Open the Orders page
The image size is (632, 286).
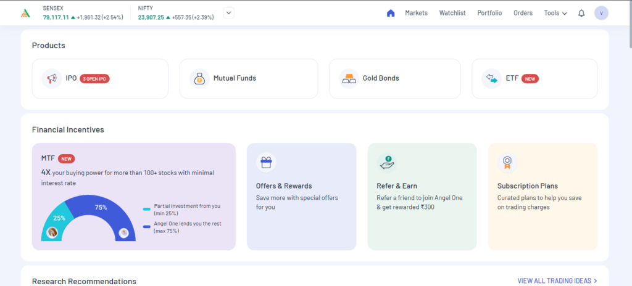(523, 14)
